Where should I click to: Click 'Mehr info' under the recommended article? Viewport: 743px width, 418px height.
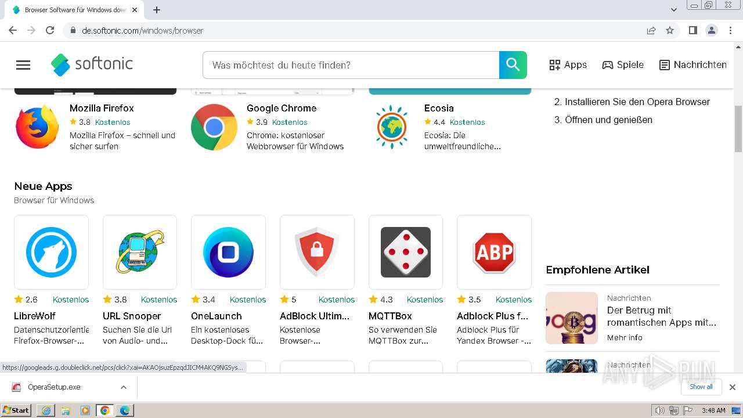click(x=625, y=337)
